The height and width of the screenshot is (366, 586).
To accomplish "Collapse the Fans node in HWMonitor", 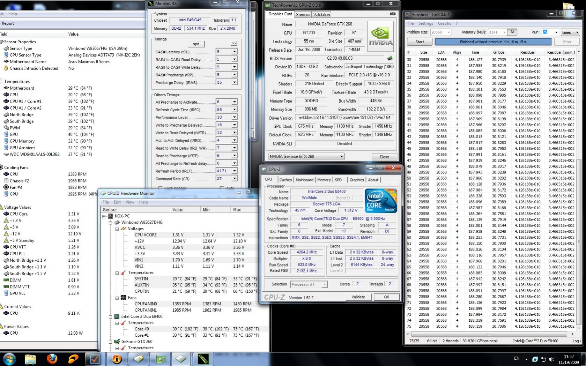I will click(x=117, y=298).
